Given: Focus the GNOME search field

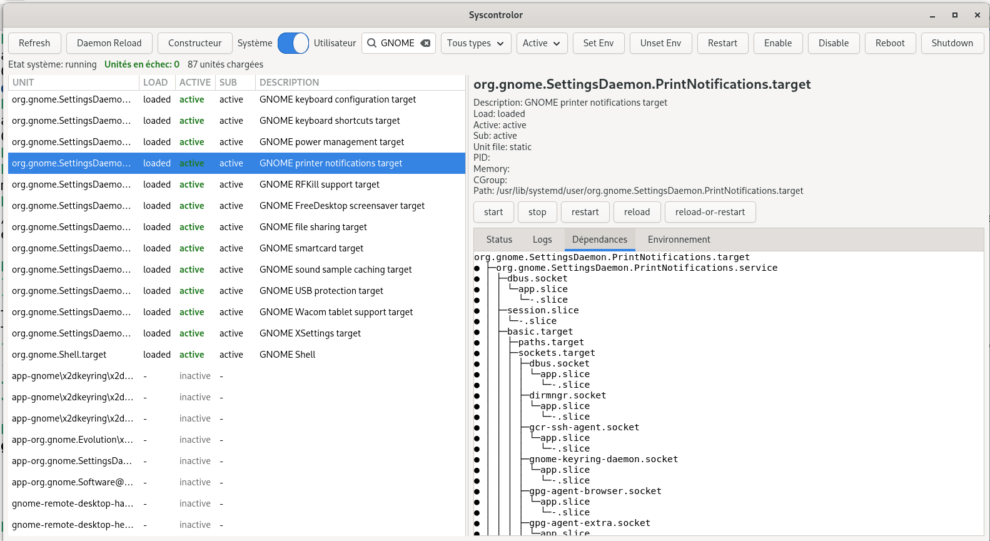Looking at the screenshot, I should pos(398,43).
